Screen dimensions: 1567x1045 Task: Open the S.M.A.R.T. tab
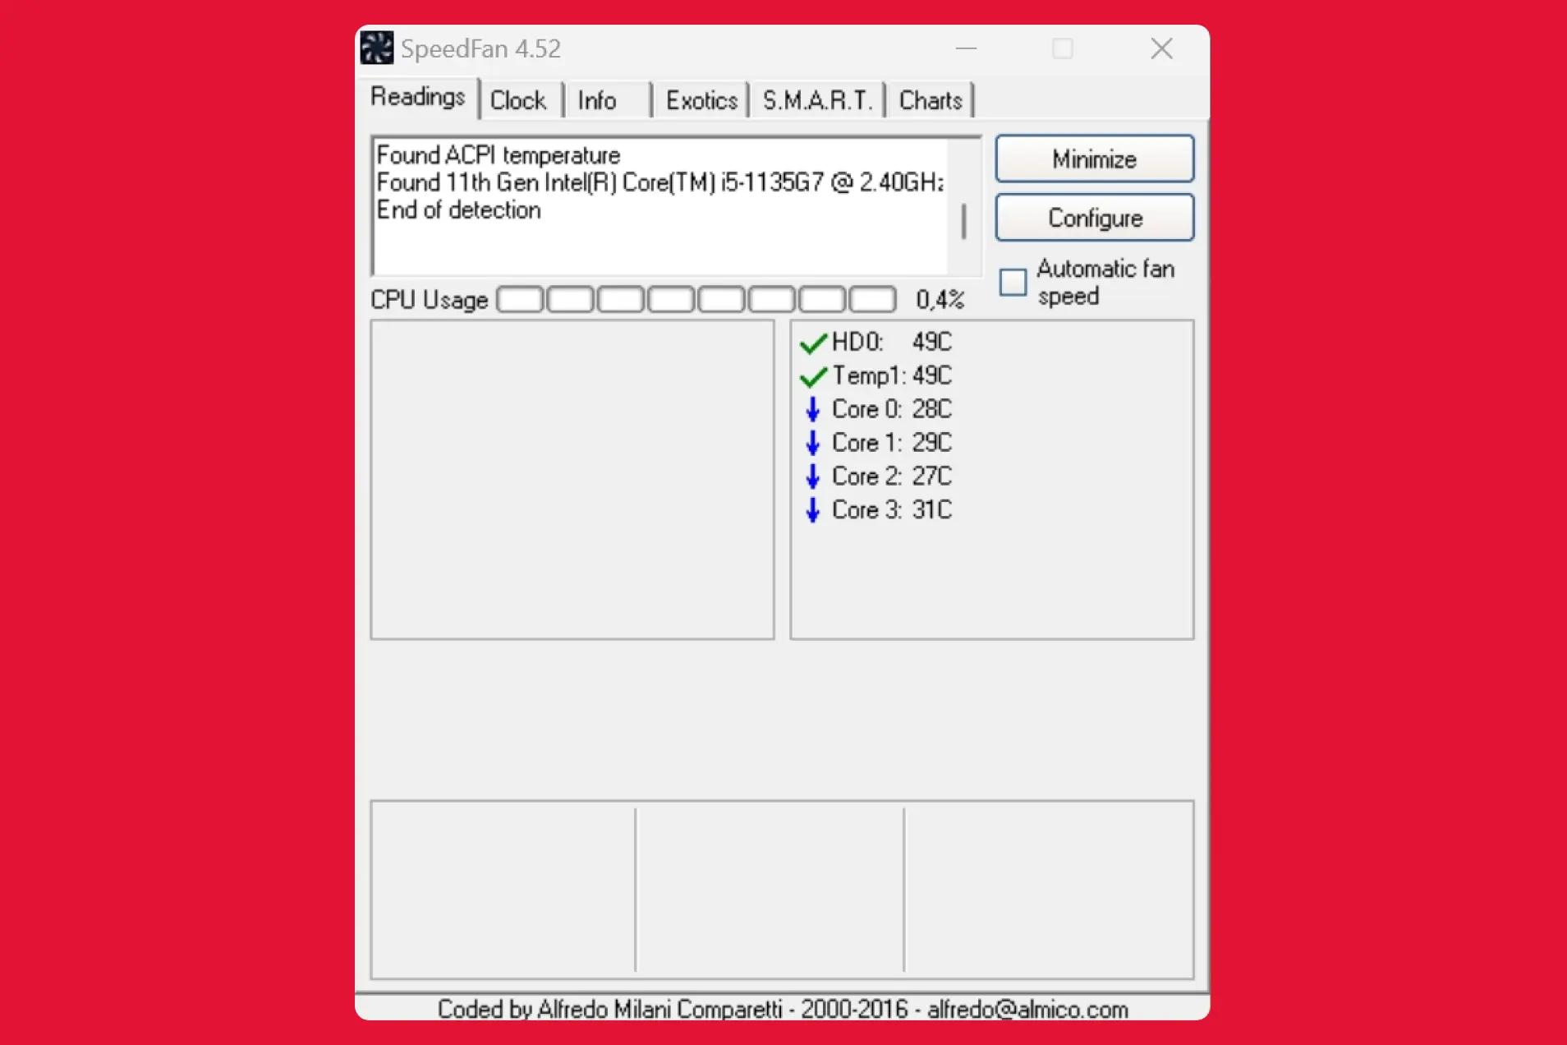(816, 100)
